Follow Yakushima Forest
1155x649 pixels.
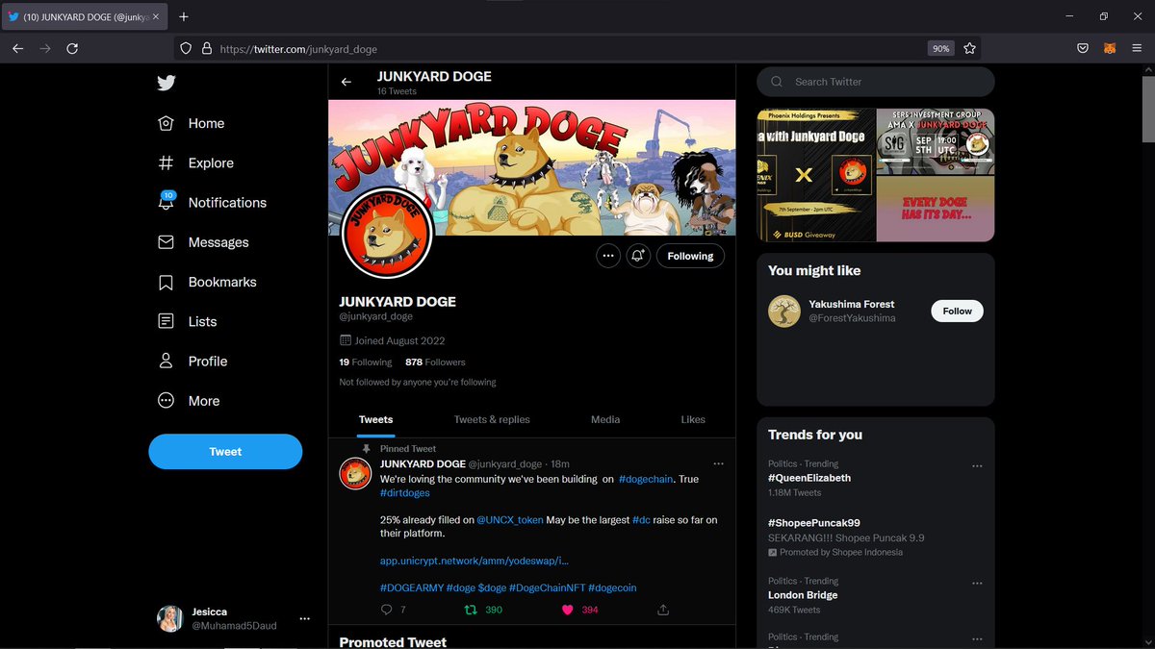point(958,311)
